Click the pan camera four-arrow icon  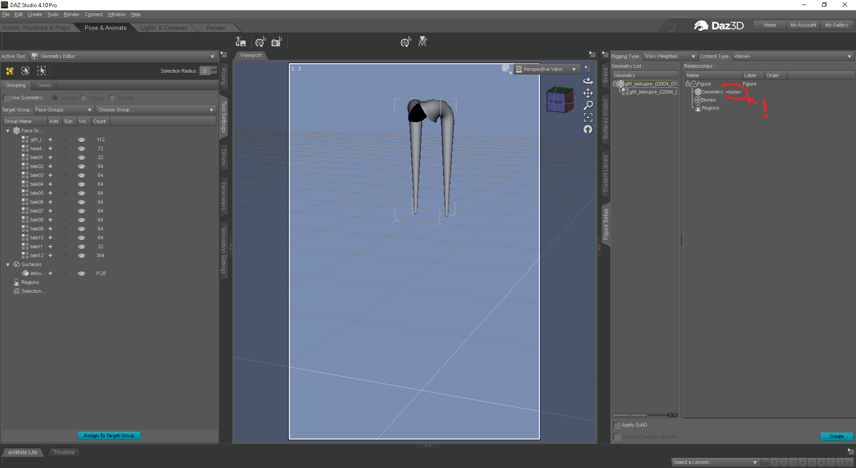point(588,93)
